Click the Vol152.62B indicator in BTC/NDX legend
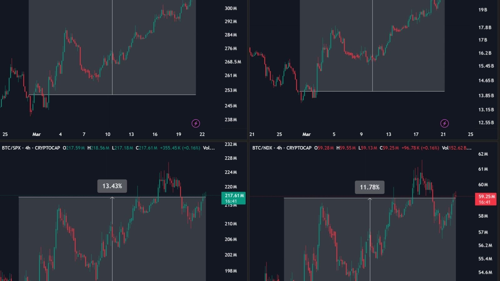The image size is (500, 281). [457, 148]
